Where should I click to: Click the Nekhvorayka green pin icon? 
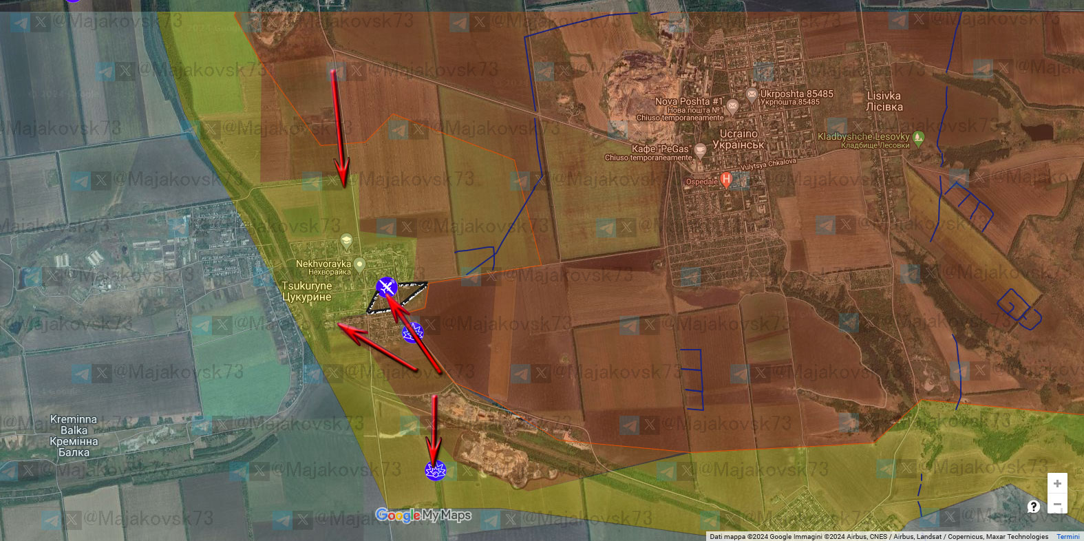[359, 265]
